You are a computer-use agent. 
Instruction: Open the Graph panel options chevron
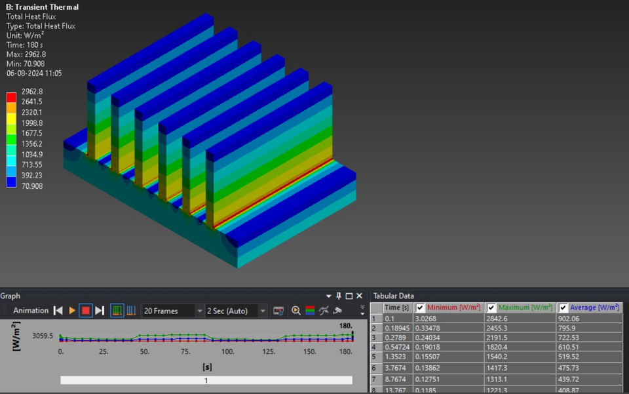point(328,296)
